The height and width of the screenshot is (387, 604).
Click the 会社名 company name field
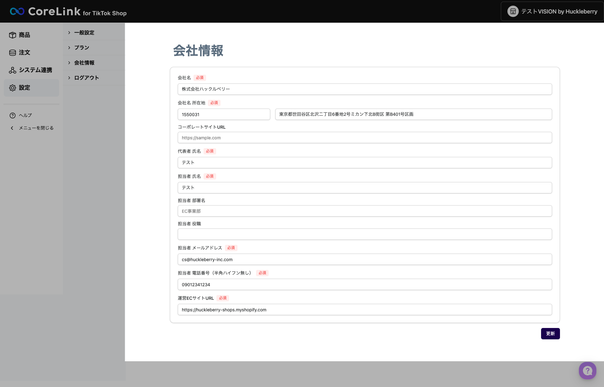point(365,89)
